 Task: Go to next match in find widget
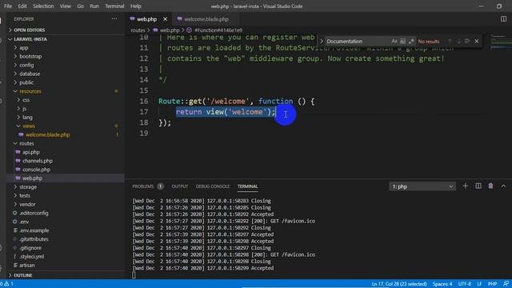(458, 41)
